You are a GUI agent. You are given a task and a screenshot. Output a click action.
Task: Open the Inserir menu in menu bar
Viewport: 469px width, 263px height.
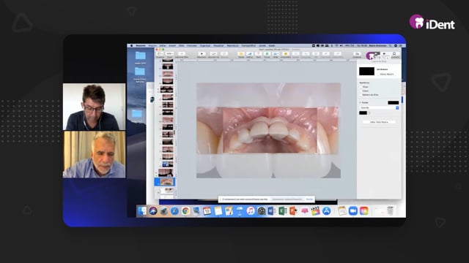(x=172, y=45)
